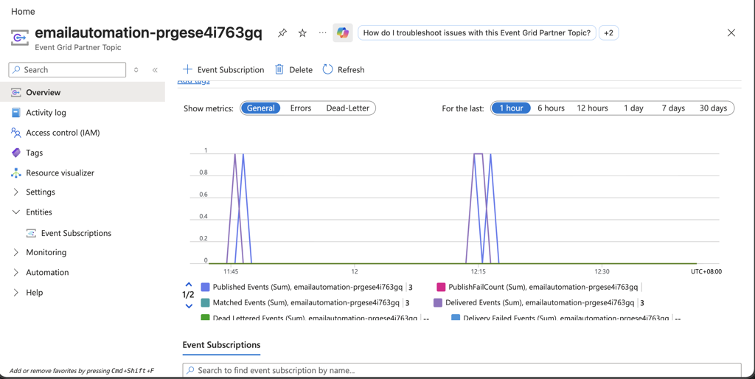Click the Event Grid Partner Topic resource icon
Screen dimensions: 755x379
point(20,38)
